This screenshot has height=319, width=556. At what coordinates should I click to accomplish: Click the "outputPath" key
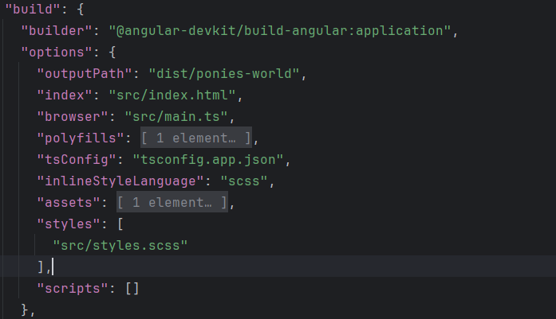(85, 73)
